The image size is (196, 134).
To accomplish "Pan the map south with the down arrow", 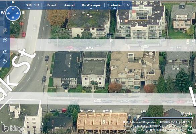I will [13, 18].
